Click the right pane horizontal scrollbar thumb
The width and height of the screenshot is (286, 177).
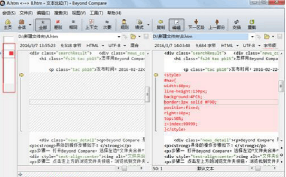pos(258,168)
